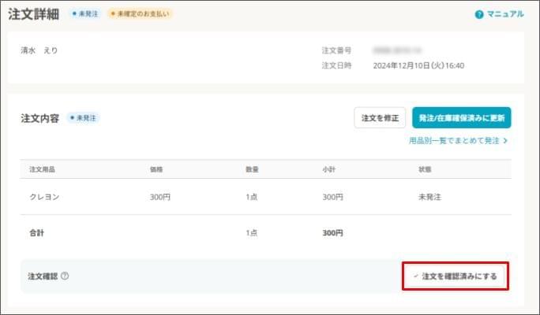The width and height of the screenshot is (540, 315).
Task: Click the 状態 column header
Action: [425, 169]
